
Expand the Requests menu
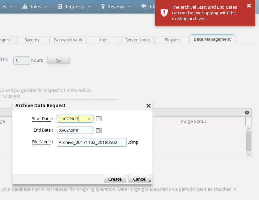[x=74, y=7]
